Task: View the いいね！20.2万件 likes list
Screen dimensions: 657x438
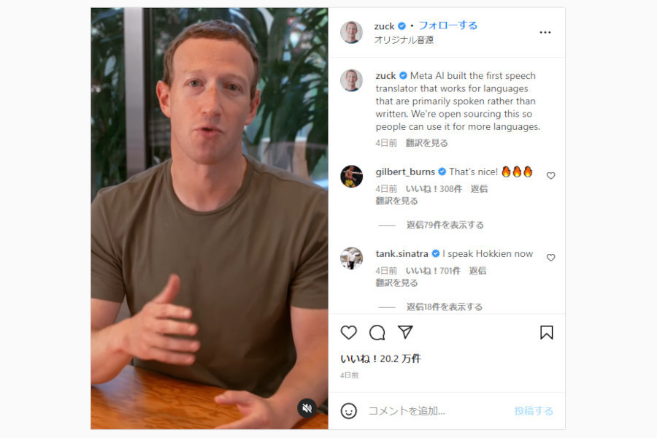Action: [x=380, y=358]
